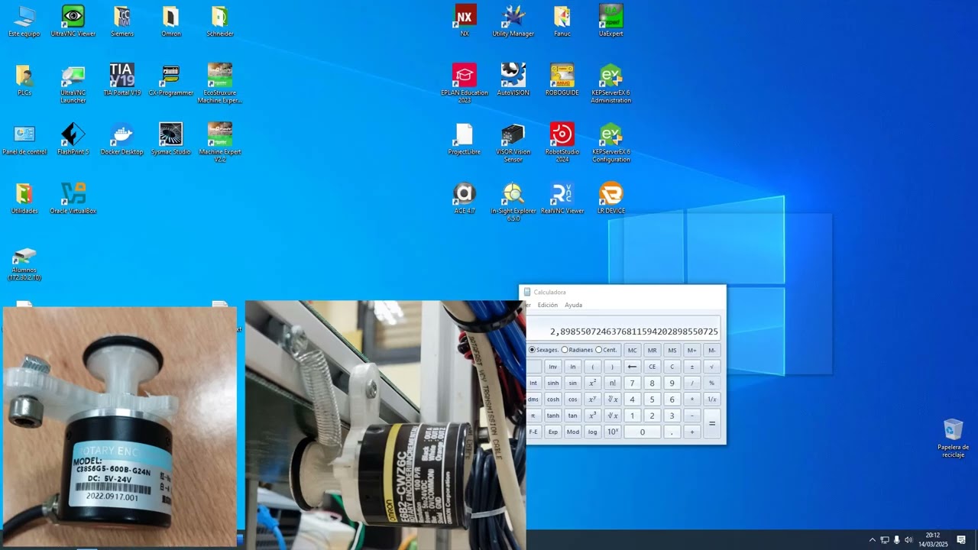
Task: Open the UaExpert shortcut
Action: [x=611, y=21]
